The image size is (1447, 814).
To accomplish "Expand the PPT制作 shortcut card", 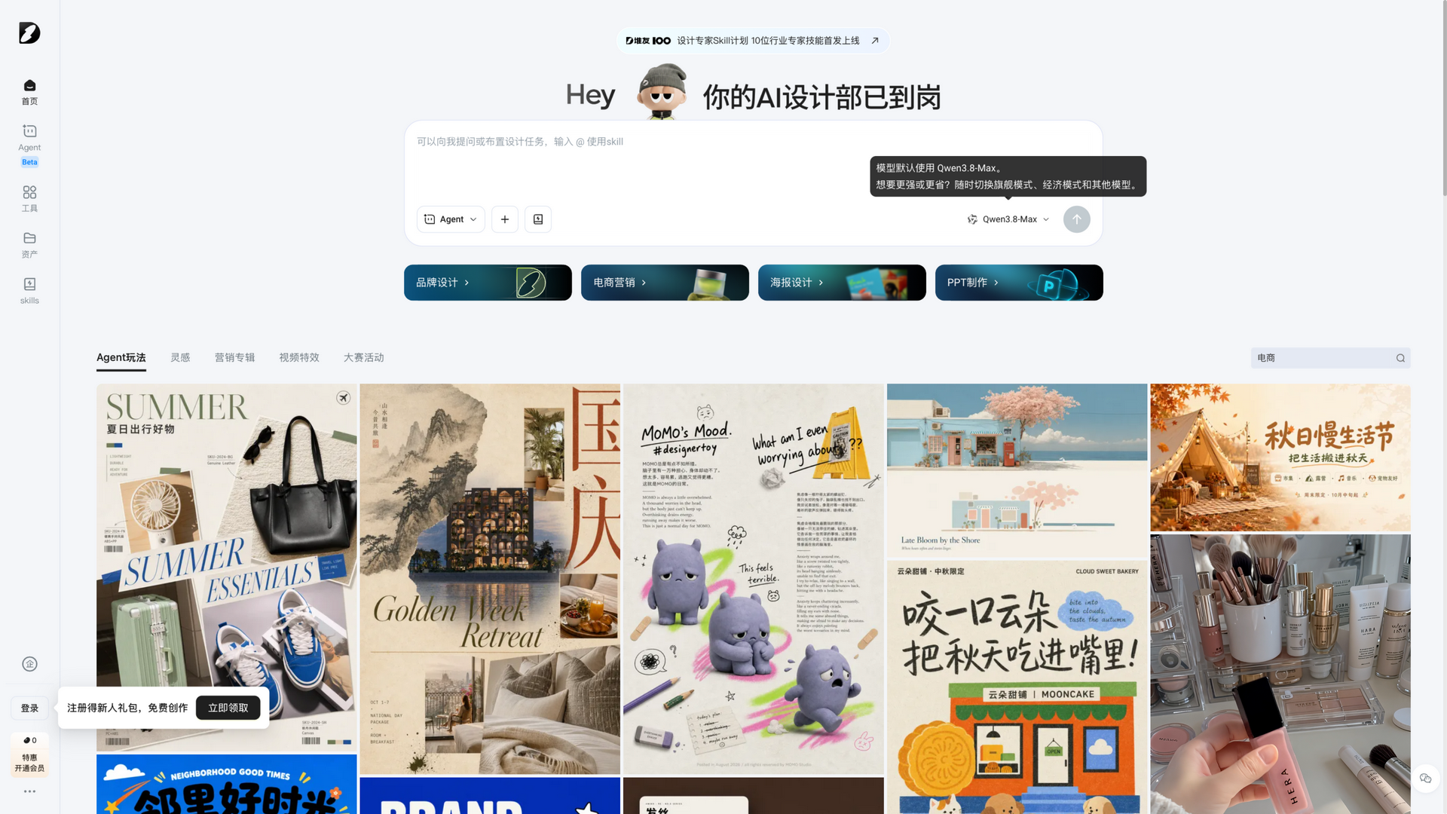I will pos(1019,283).
